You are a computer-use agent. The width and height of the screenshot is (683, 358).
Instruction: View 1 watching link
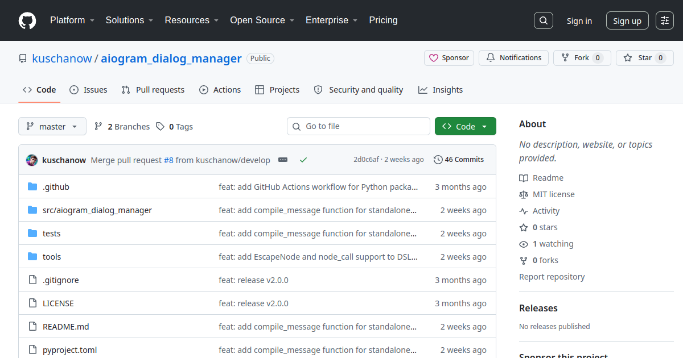[x=546, y=244]
